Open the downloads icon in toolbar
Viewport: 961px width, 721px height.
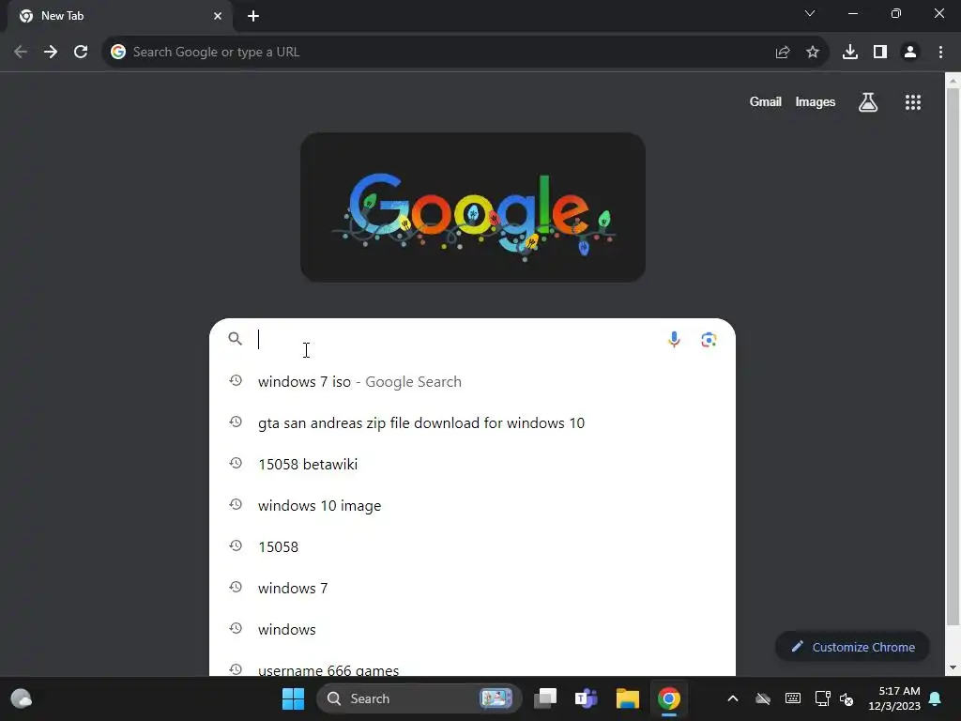(850, 53)
